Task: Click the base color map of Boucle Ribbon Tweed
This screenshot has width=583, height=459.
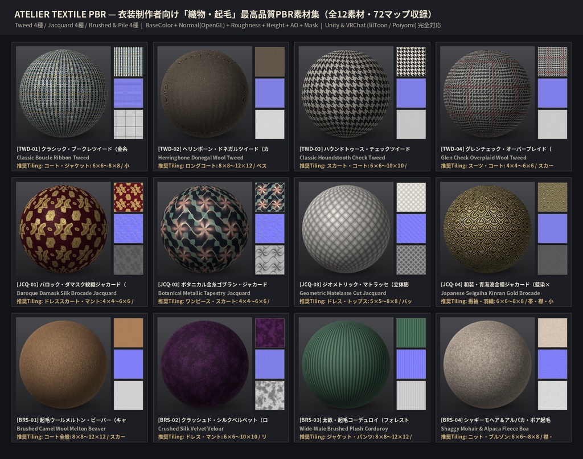Action: pos(128,62)
